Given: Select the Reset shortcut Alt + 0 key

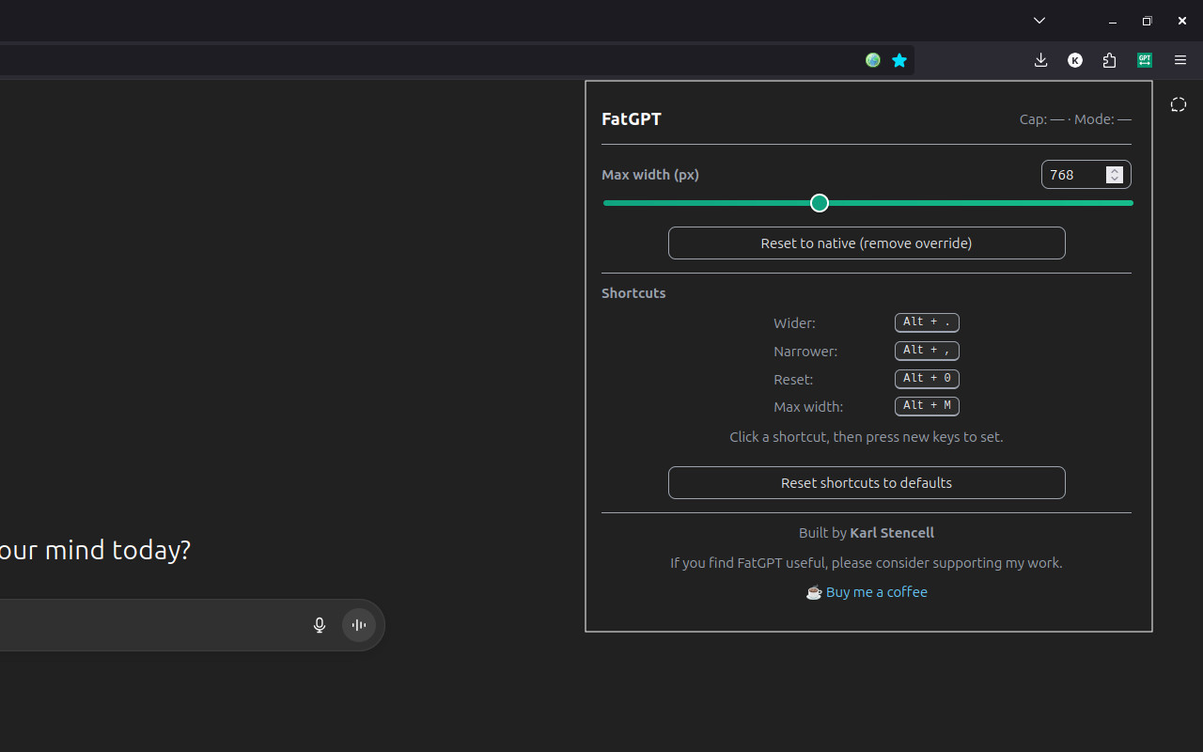Looking at the screenshot, I should tap(927, 379).
